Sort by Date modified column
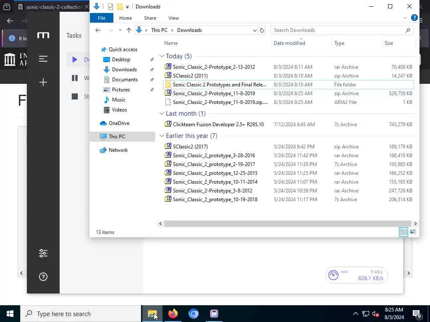 pos(289,43)
